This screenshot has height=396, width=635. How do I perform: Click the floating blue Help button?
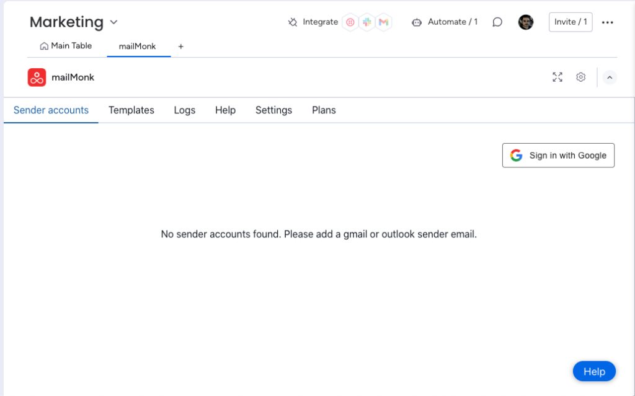pos(594,371)
